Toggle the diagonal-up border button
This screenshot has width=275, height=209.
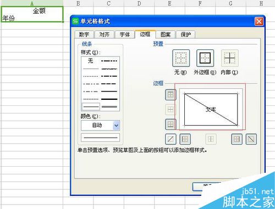tap(170, 139)
